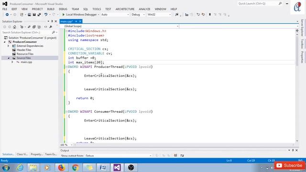Screen dimensions: 306x172
Task: Click the Windows Start button
Action: pos(6,168)
